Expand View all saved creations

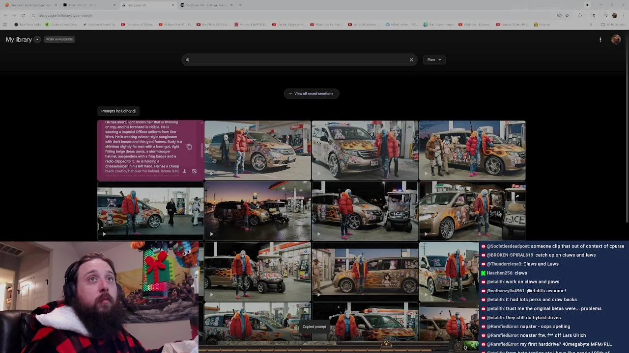pyautogui.click(x=311, y=94)
